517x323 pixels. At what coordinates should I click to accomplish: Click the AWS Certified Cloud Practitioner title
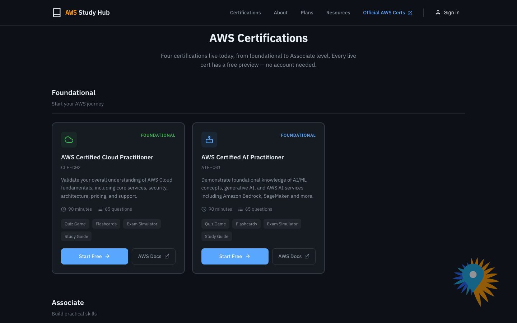click(x=107, y=157)
